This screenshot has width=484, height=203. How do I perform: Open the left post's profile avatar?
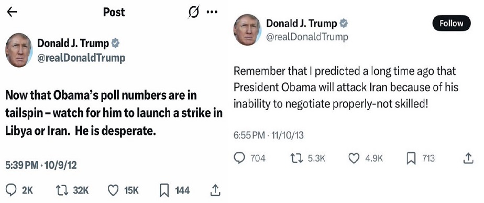click(19, 50)
